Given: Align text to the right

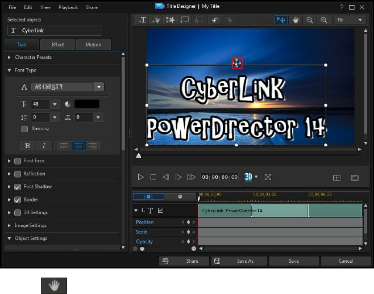Looking at the screenshot, I should click(x=93, y=145).
